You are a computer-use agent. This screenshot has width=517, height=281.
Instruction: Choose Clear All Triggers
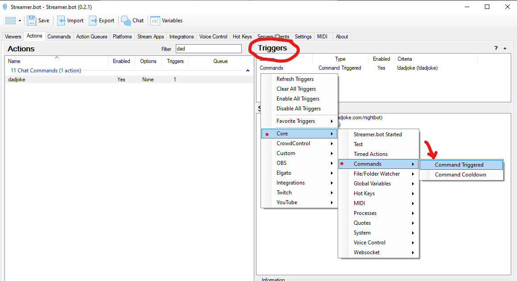click(299, 89)
